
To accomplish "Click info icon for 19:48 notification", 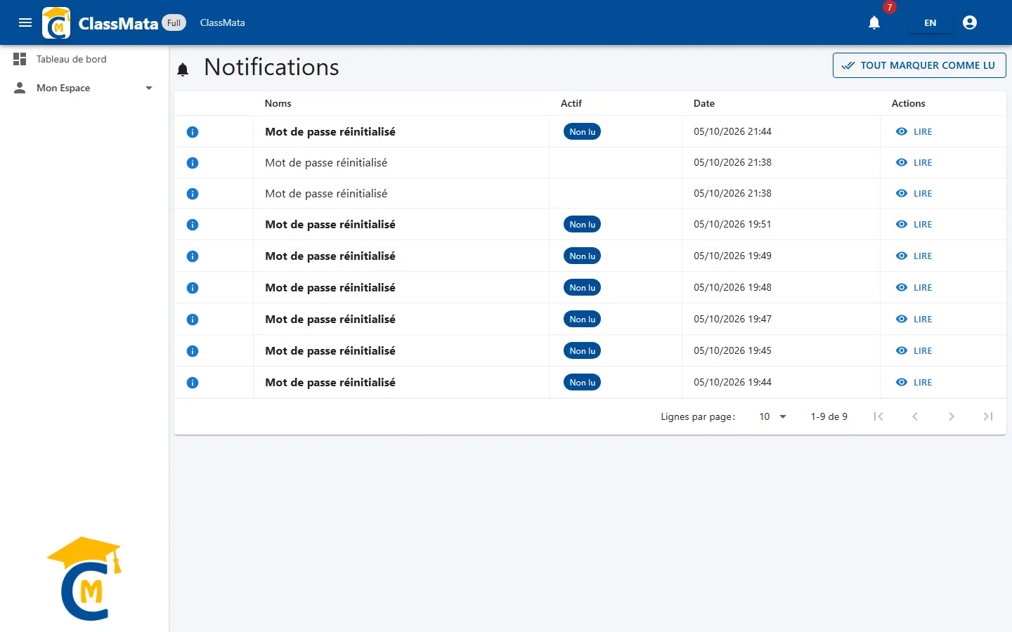I will point(193,288).
